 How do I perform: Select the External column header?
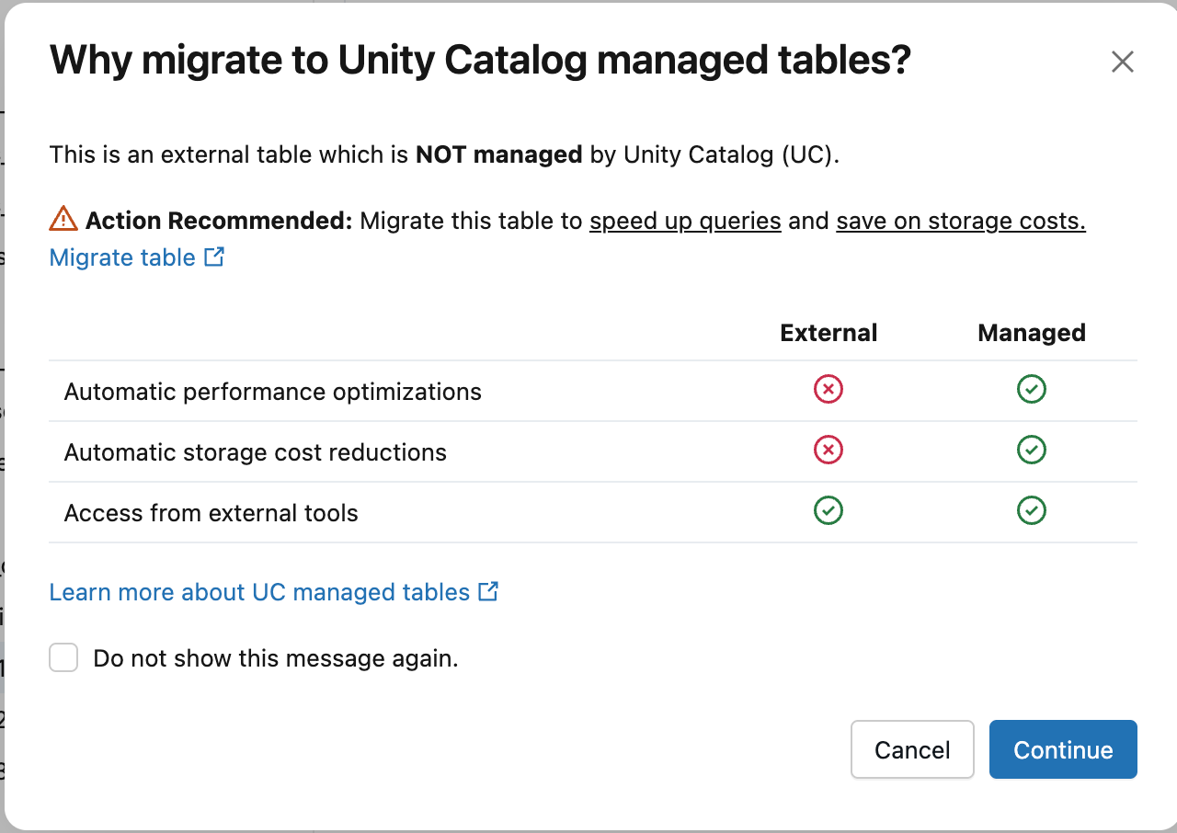click(828, 333)
